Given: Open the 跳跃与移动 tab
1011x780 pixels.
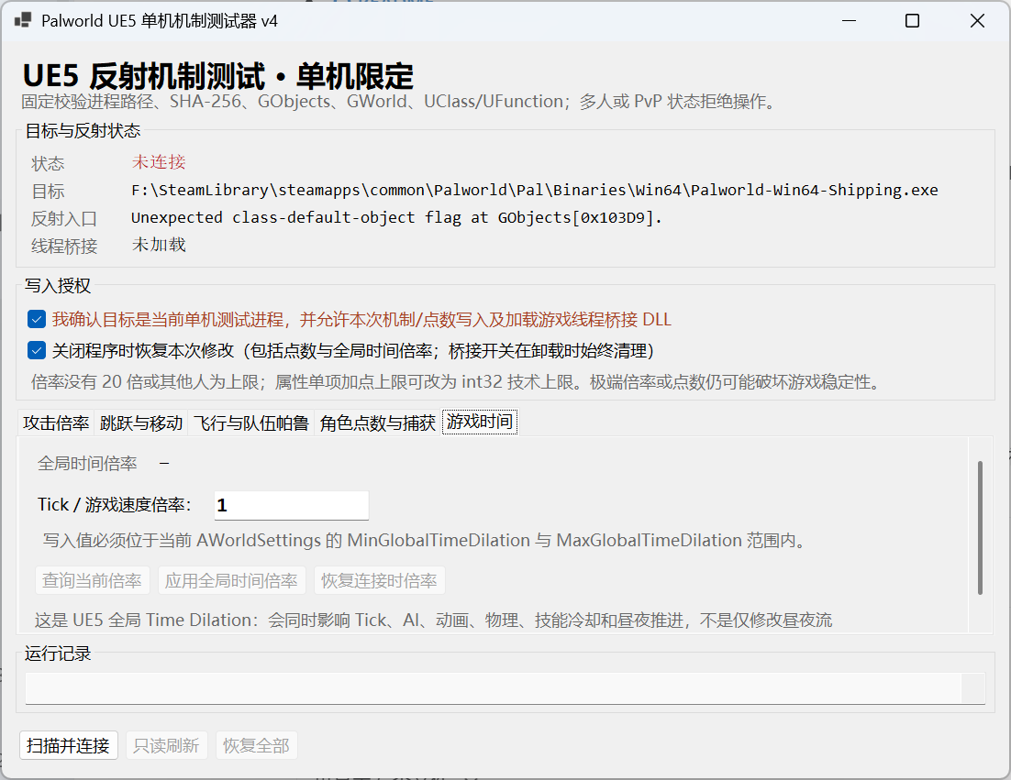Looking at the screenshot, I should 141,423.
